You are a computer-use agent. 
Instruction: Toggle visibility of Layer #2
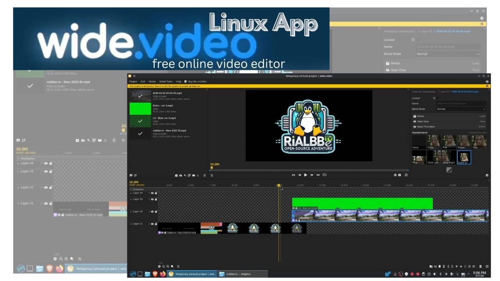point(152,212)
